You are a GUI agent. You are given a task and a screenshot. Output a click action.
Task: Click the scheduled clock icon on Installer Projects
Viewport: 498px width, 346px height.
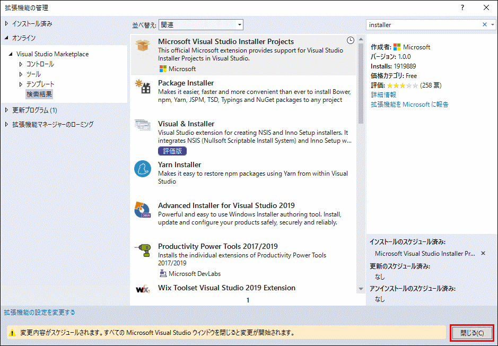click(350, 40)
